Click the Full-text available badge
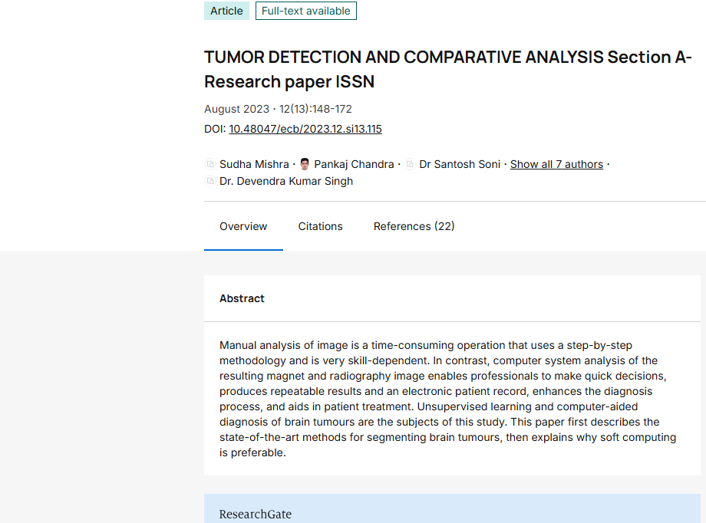Image resolution: width=706 pixels, height=523 pixels. pyautogui.click(x=305, y=11)
